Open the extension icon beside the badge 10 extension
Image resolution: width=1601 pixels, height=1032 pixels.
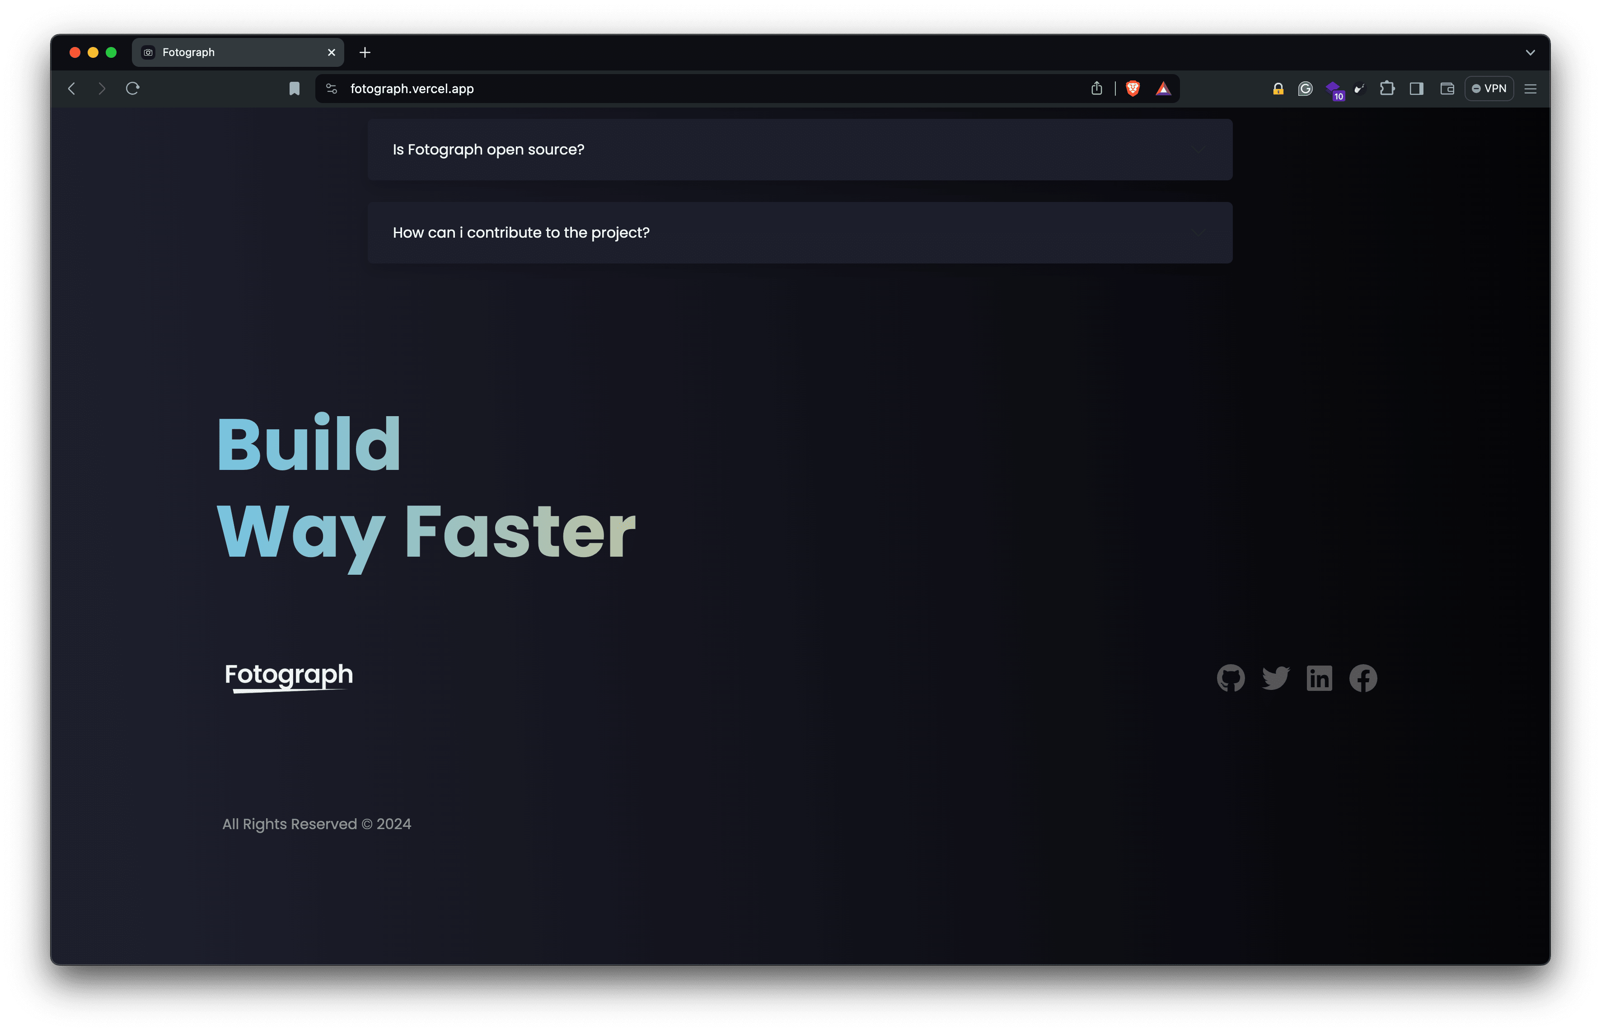(1359, 89)
